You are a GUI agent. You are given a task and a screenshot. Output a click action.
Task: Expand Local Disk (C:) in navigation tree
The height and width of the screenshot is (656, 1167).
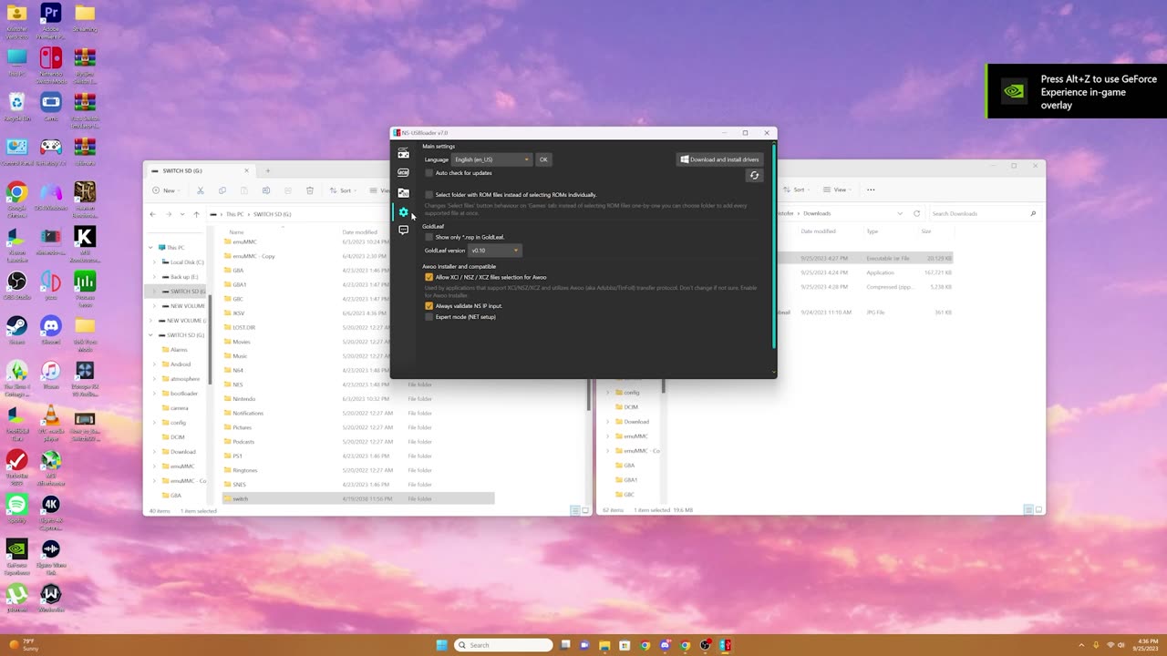(155, 262)
